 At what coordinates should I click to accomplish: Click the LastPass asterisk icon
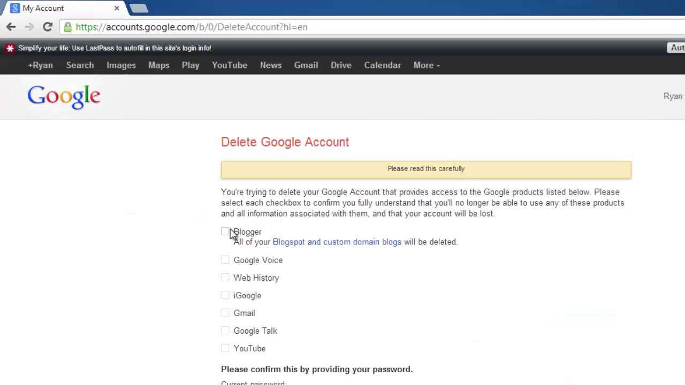[10, 48]
